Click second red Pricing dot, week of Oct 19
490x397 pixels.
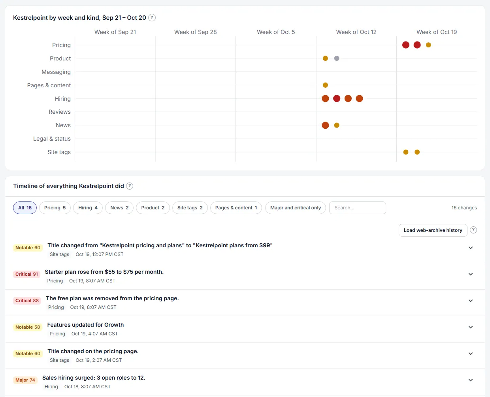click(417, 45)
